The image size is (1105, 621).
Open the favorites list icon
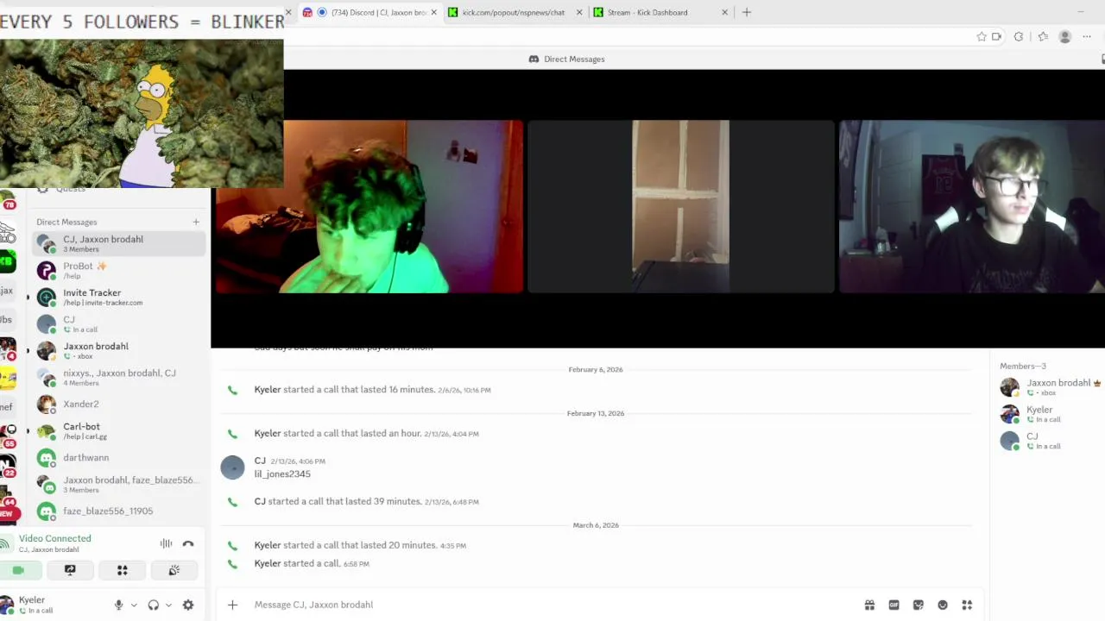pyautogui.click(x=1043, y=37)
